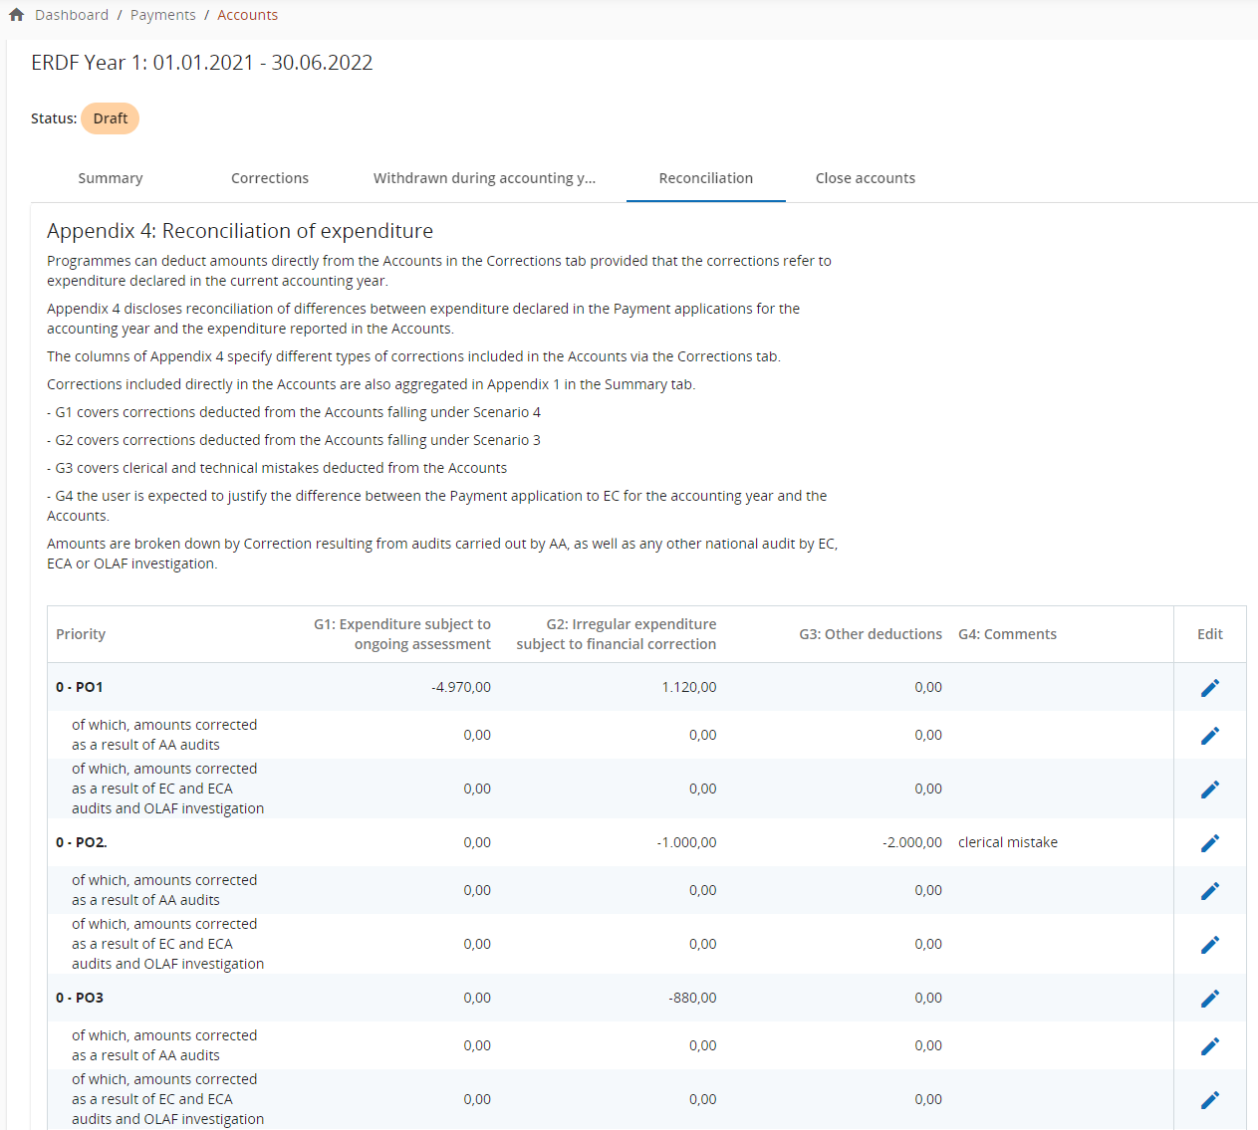This screenshot has height=1130, width=1258.
Task: Select the Reconciliation tab
Action: click(705, 178)
